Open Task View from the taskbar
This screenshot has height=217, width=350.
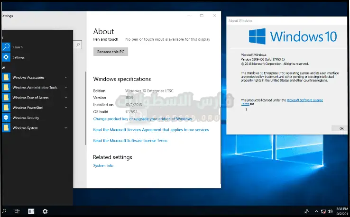[x=17, y=211]
